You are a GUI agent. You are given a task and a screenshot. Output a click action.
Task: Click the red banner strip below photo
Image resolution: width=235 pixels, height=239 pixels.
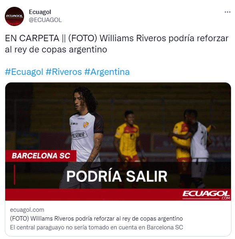(118, 195)
